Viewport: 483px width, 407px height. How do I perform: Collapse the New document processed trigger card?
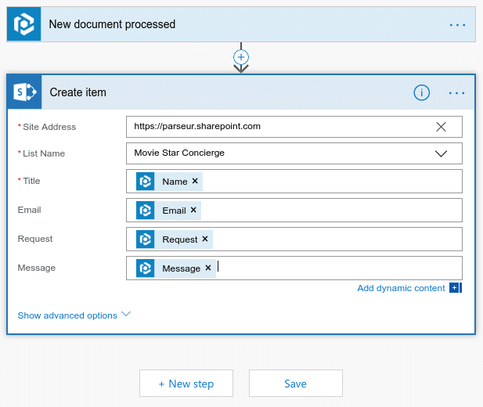coord(235,24)
